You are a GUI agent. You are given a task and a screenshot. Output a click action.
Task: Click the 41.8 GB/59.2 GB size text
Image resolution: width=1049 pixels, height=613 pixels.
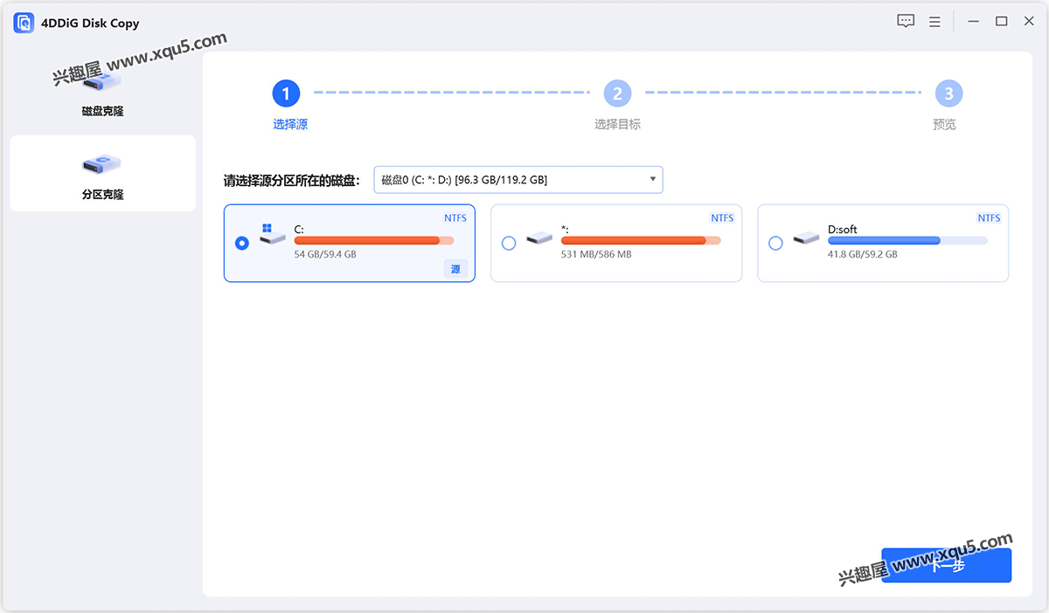click(863, 254)
